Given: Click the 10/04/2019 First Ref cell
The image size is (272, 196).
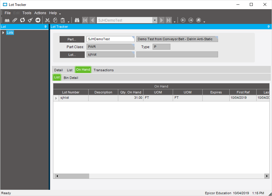Looking at the screenshot, I should 243,98.
